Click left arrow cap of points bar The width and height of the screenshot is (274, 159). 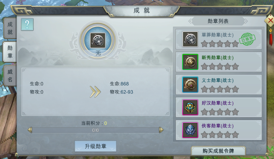tap(30, 130)
